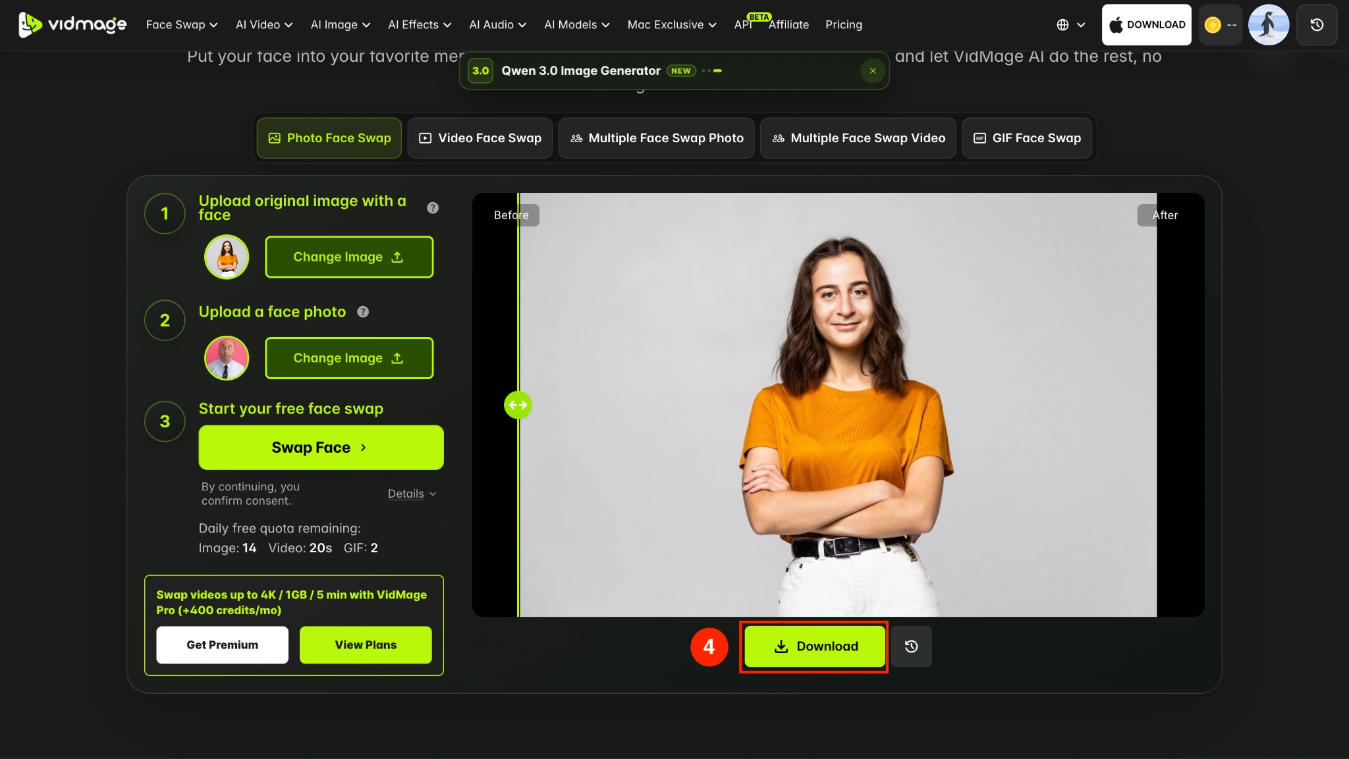
Task: Switch to Video Face Swap tab
Action: tap(480, 138)
